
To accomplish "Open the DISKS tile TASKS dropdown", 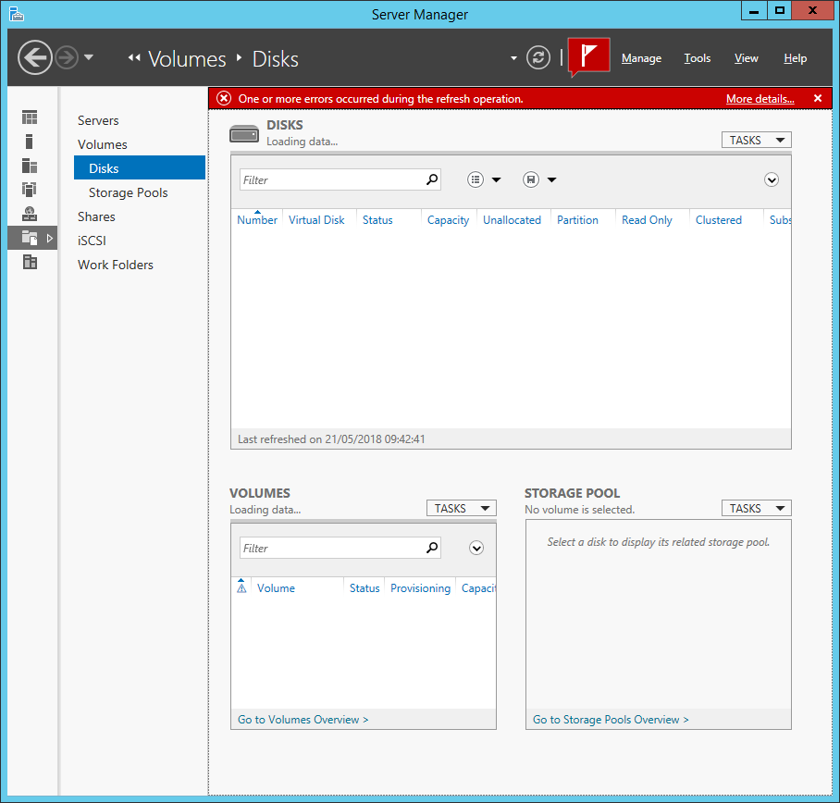I will (x=756, y=140).
